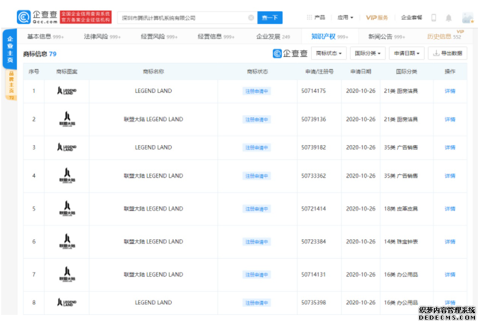Click 联盟大陆 LEGEND LAND name in row 2
Viewport: 482px width, 326px height.
point(153,119)
